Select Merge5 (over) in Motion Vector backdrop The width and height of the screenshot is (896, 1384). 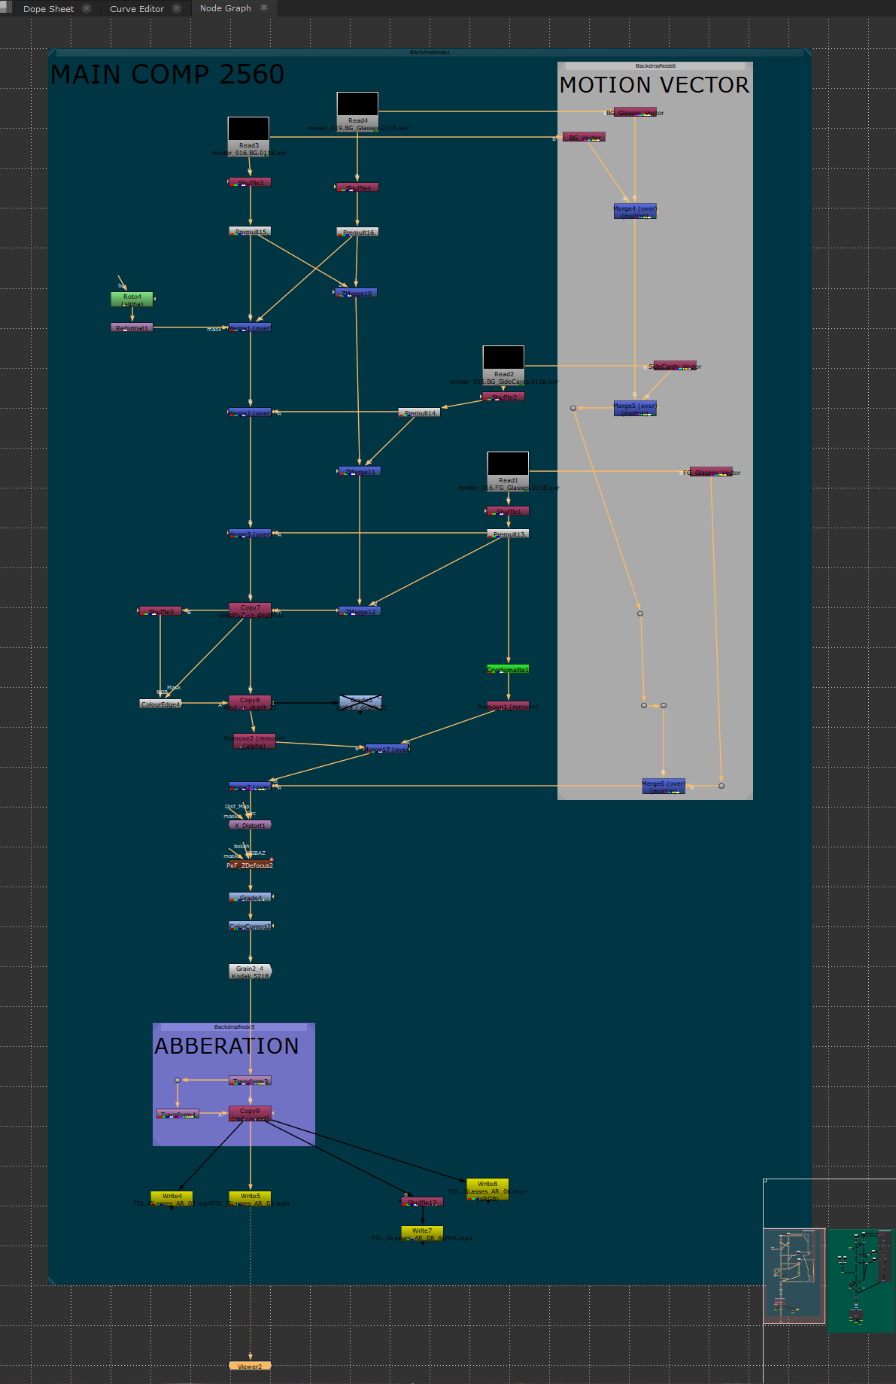[x=635, y=409]
